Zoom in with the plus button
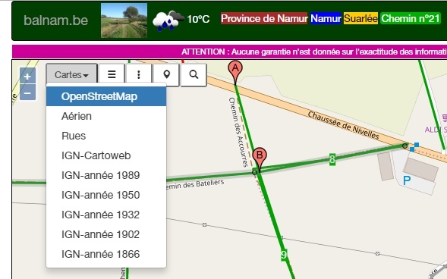The height and width of the screenshot is (279, 447). click(x=27, y=76)
